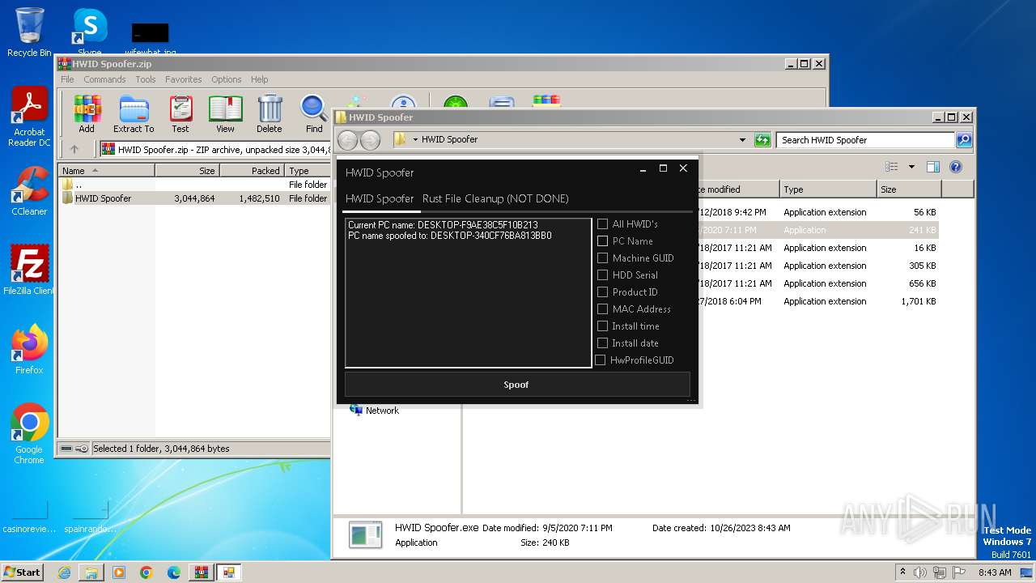
Task: Select the 1,701 KB Application extension row
Action: tap(816, 301)
